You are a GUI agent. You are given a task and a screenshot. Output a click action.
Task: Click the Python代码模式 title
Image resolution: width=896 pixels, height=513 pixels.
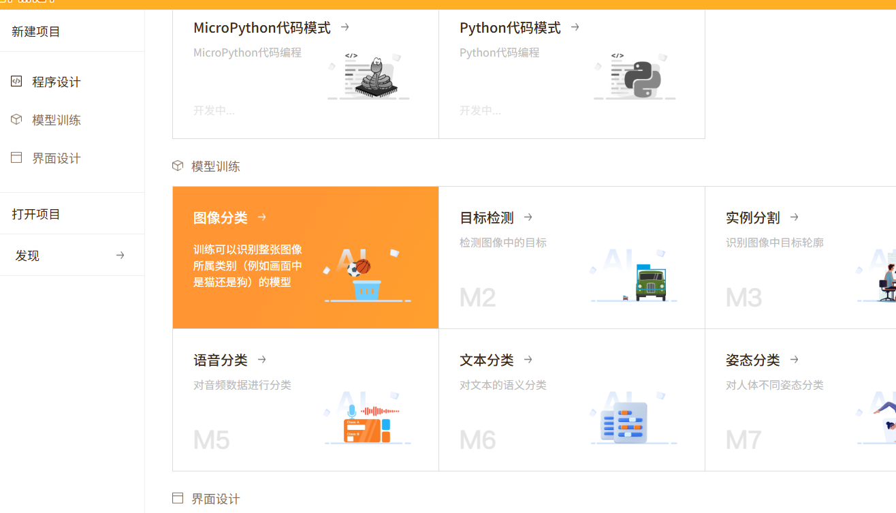click(x=510, y=28)
